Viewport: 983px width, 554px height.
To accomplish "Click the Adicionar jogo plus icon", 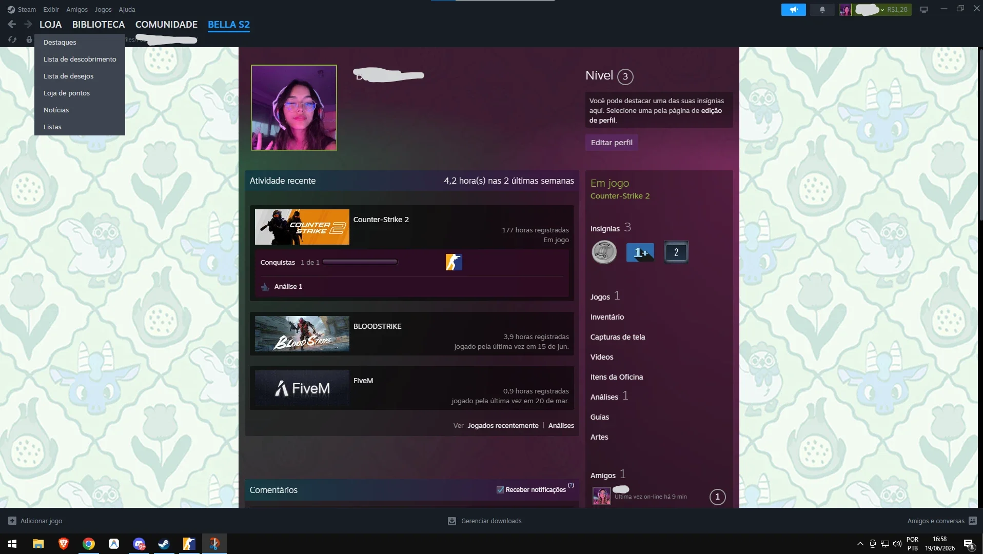I will pos(12,521).
